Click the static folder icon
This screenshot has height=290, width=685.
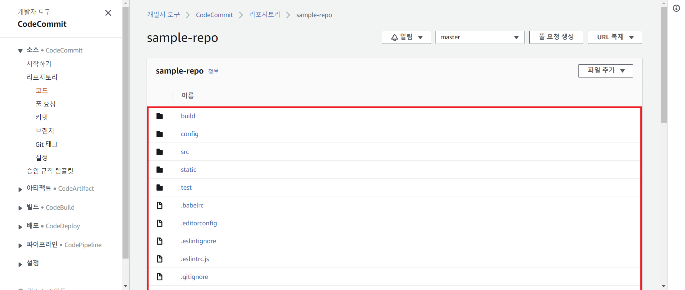pyautogui.click(x=160, y=170)
